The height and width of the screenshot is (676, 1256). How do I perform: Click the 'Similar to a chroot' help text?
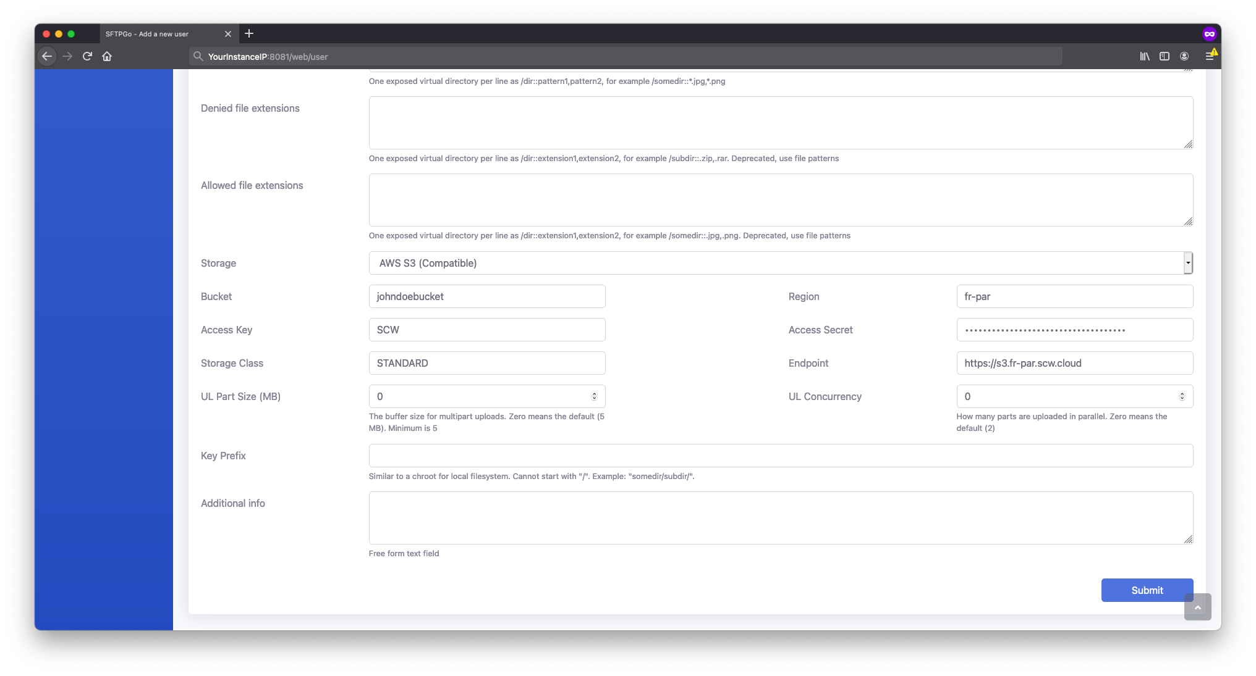coord(532,477)
